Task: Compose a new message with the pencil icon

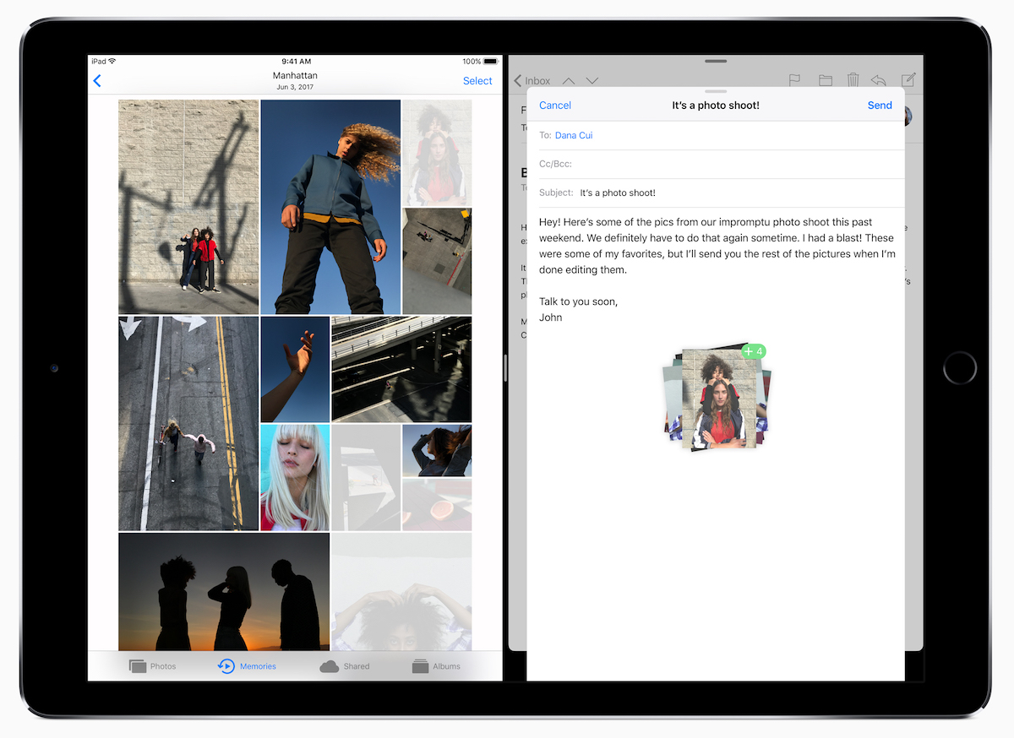Action: click(908, 79)
